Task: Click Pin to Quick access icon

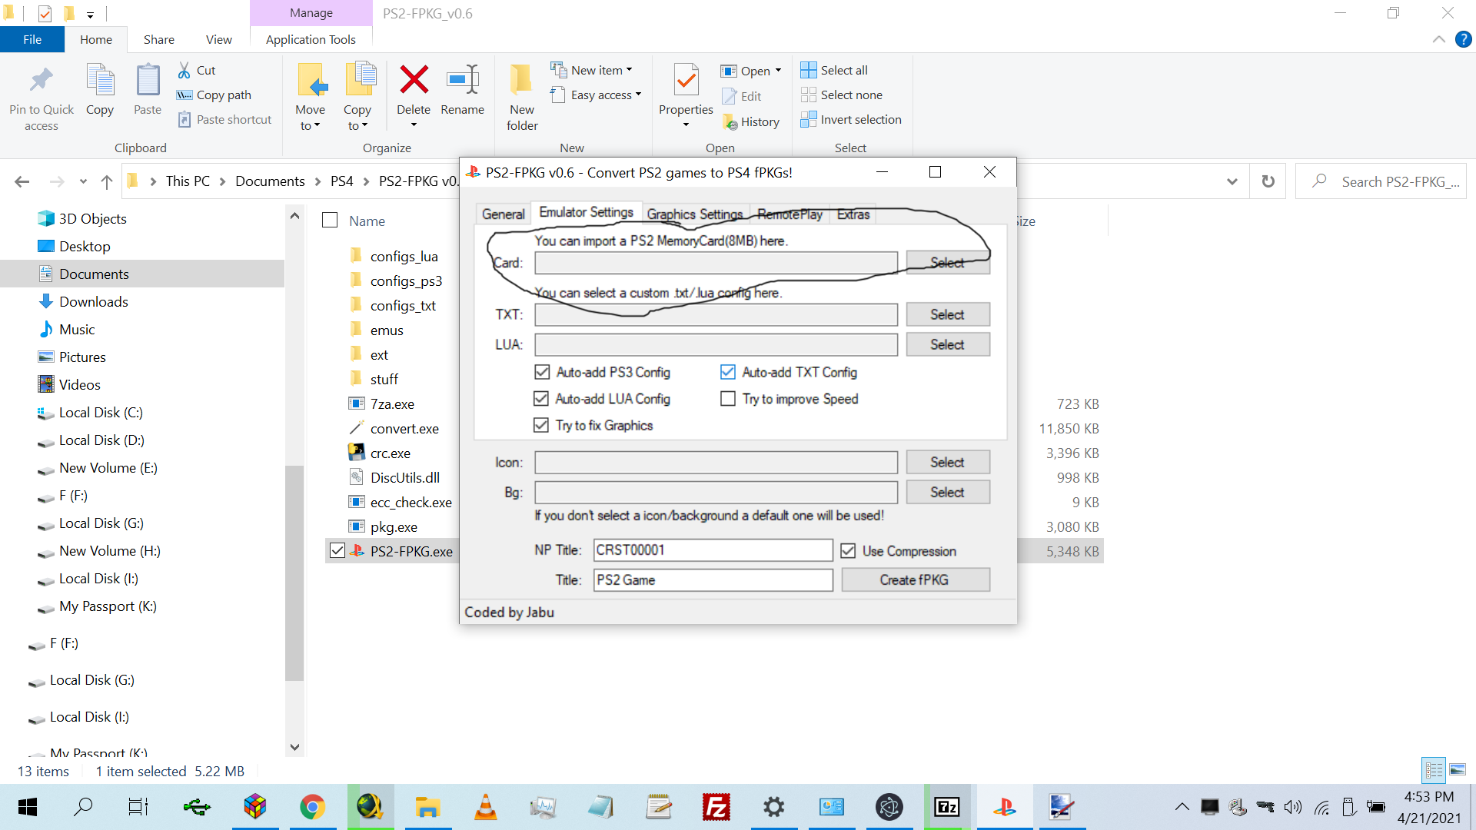Action: [x=41, y=80]
